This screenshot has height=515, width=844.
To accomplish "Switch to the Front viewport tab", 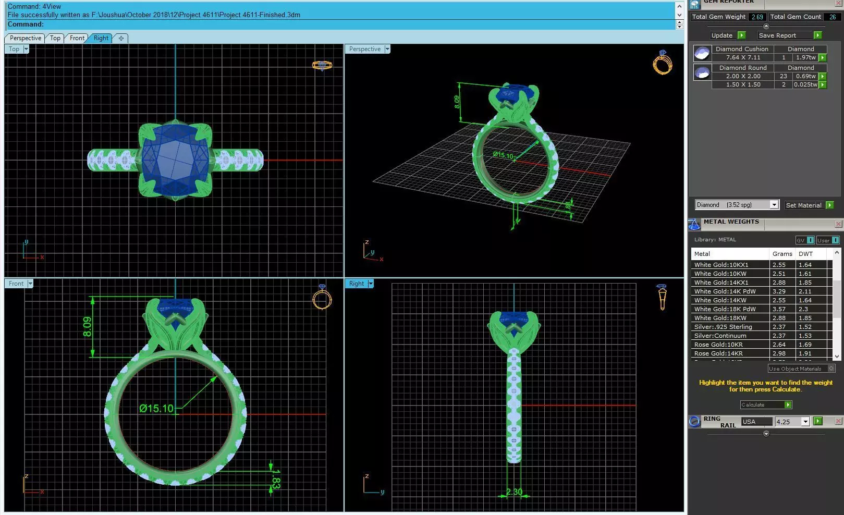I will click(77, 38).
